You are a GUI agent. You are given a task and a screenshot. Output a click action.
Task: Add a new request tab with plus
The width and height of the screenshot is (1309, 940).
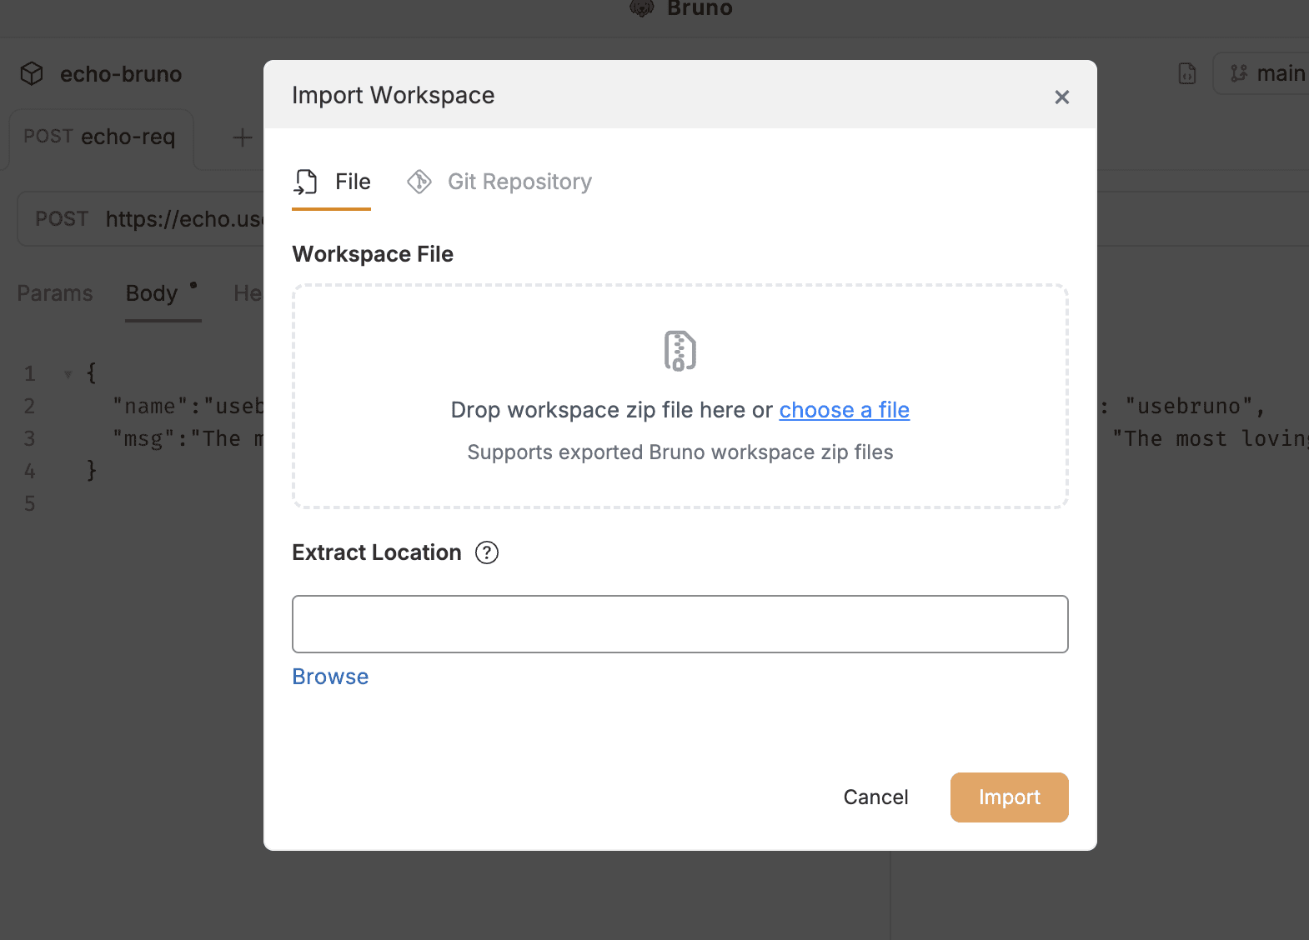click(x=243, y=137)
